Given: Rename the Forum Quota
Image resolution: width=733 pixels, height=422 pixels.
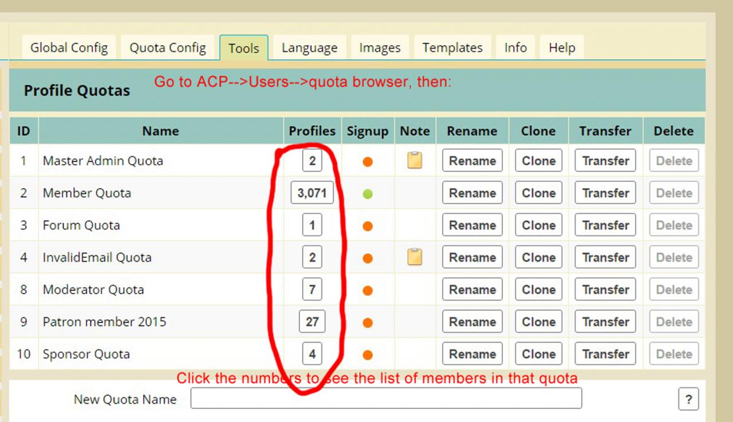Looking at the screenshot, I should coord(472,225).
